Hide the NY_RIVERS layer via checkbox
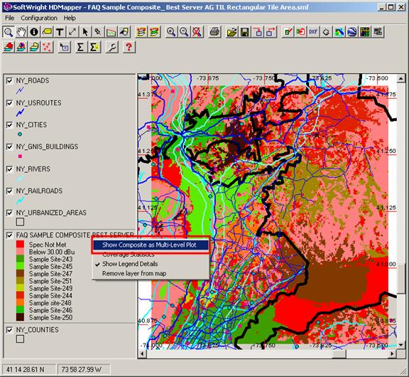The width and height of the screenshot is (409, 377). point(10,169)
